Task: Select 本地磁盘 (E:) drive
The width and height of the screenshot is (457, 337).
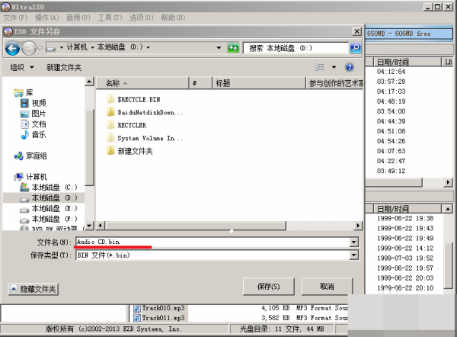Action: click(49, 208)
